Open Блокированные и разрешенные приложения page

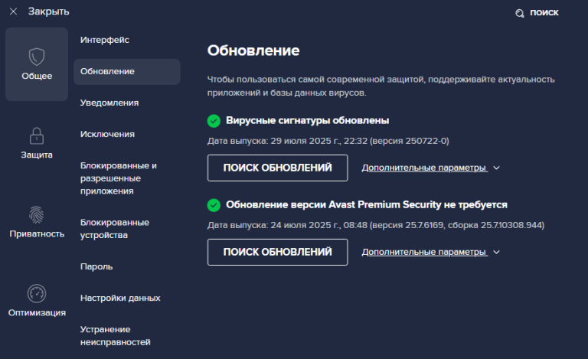119,178
